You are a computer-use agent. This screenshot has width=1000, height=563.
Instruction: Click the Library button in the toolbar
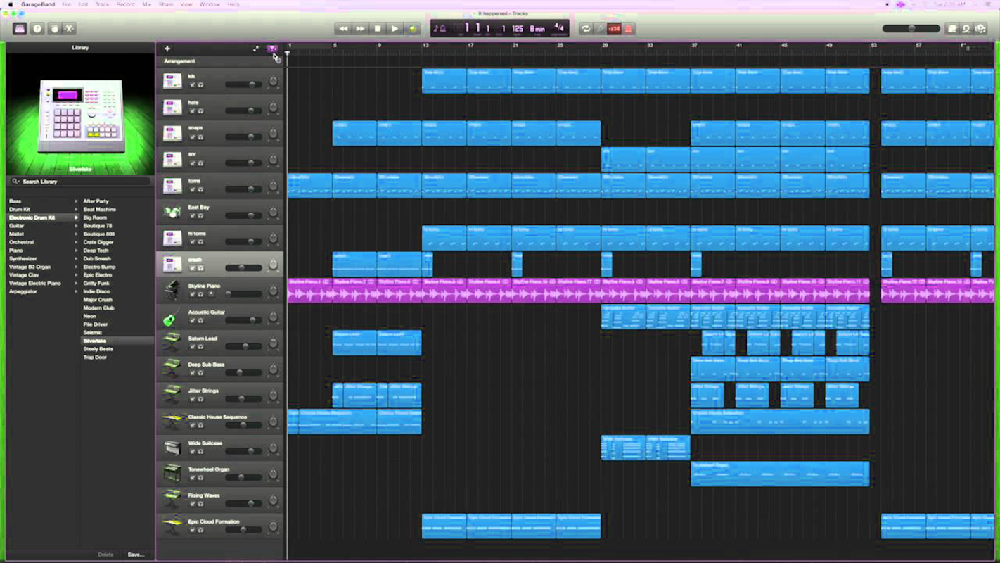tap(20, 29)
